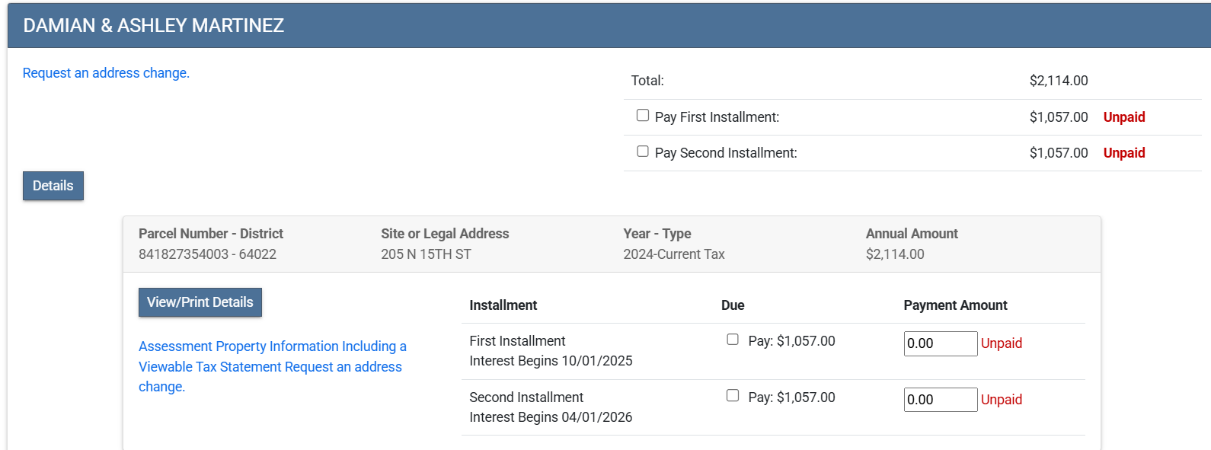Check the Pay First Installment summary checkbox
The image size is (1211, 450).
643,116
